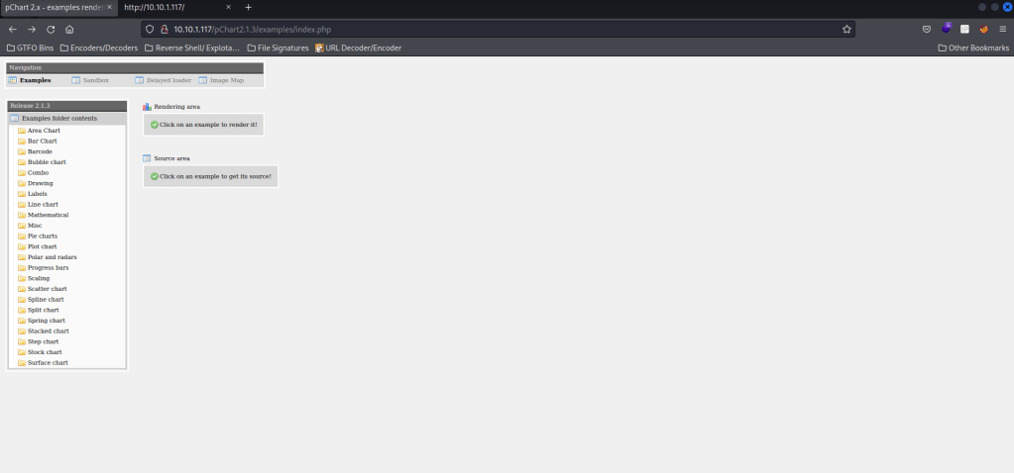This screenshot has height=473, width=1014.
Task: Open the Save to Pocket icon
Action: pyautogui.click(x=927, y=30)
